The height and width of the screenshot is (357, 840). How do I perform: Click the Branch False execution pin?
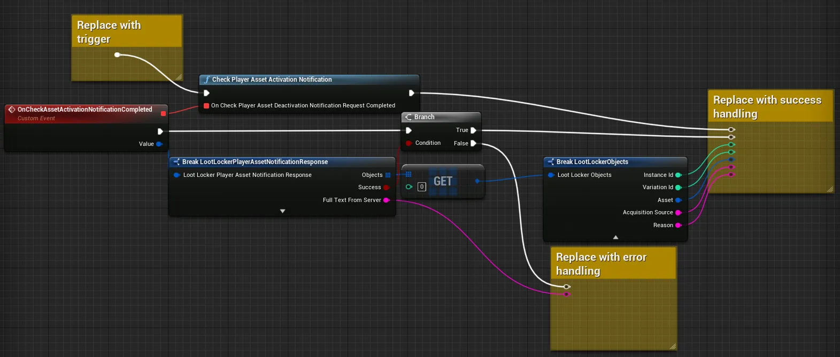pyautogui.click(x=473, y=143)
